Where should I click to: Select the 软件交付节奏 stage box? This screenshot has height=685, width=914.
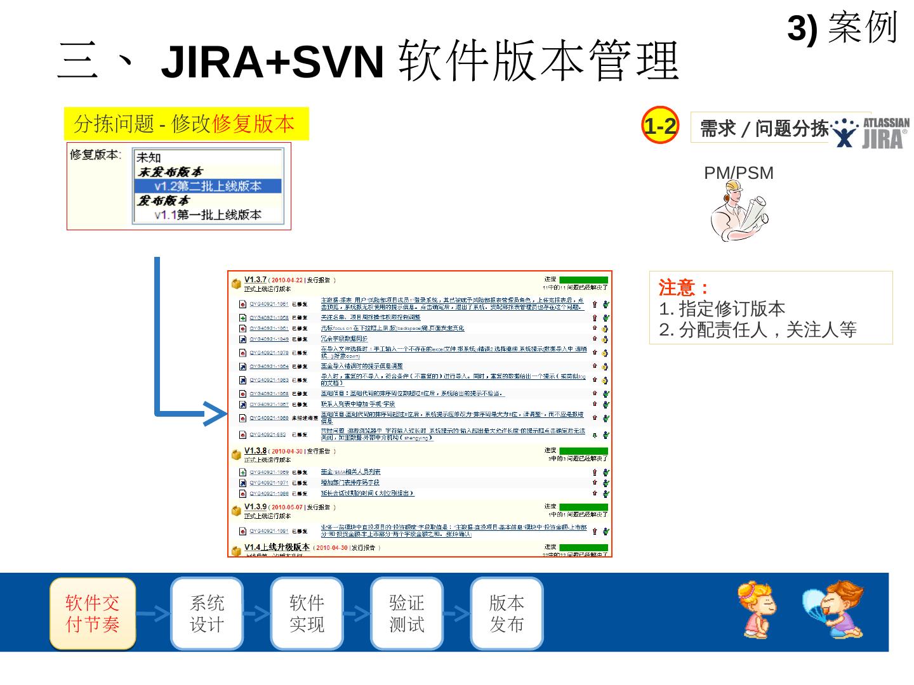[x=93, y=613]
